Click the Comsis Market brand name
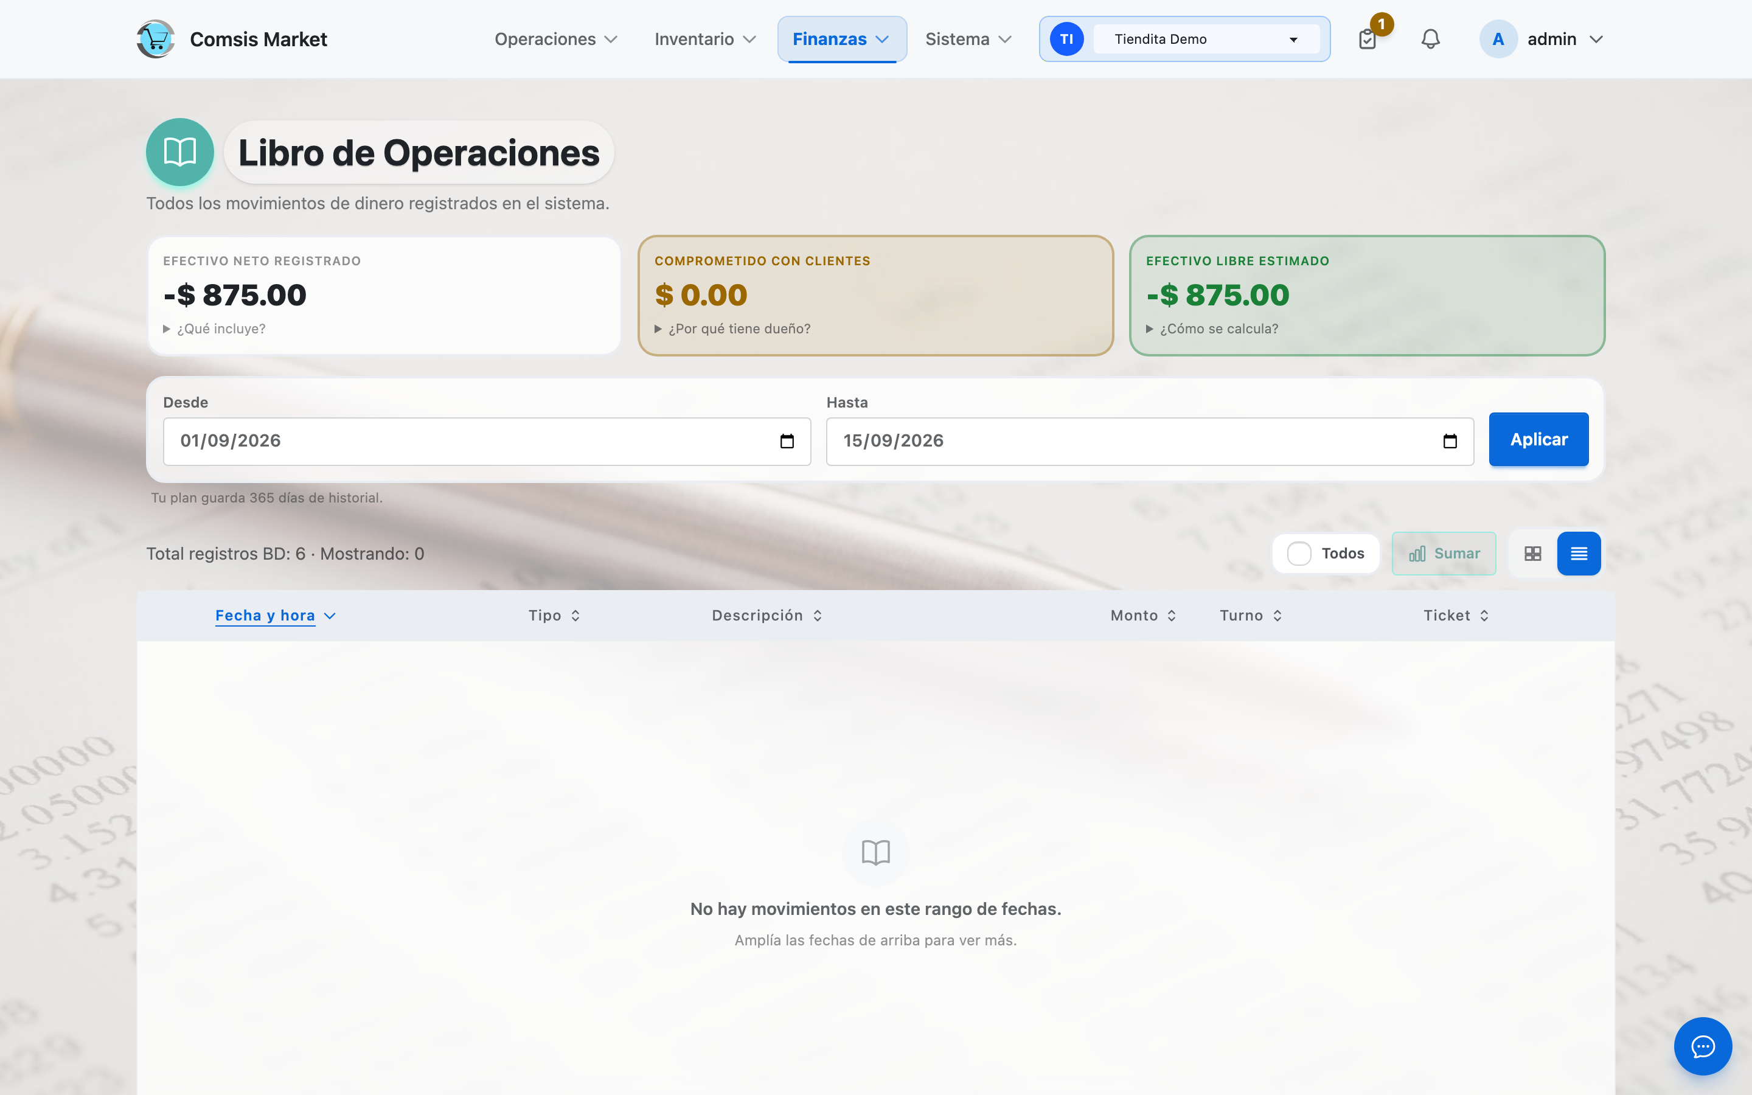This screenshot has width=1752, height=1095. click(259, 39)
